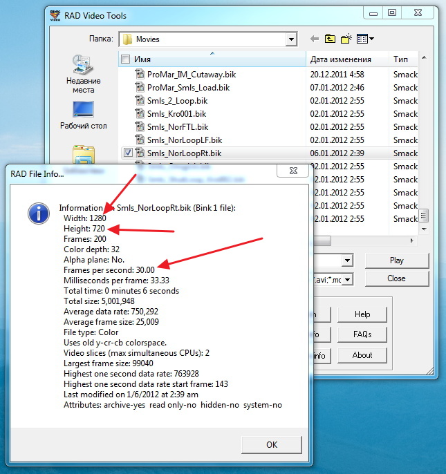446x474 pixels.
Task: Click the Height: 720 line
Action: (x=84, y=229)
